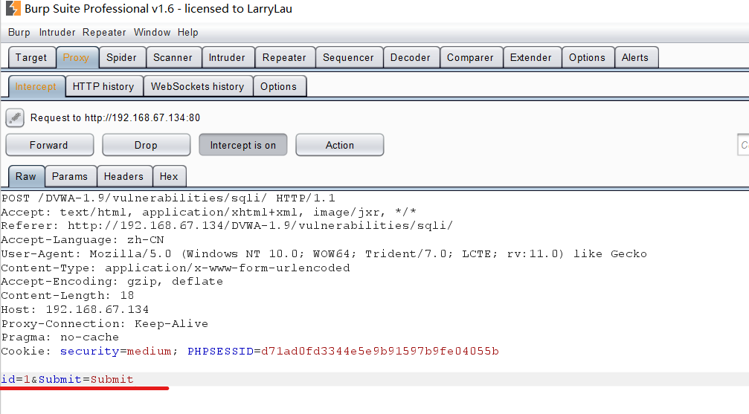Open the Decoder tab
This screenshot has width=749, height=414.
411,57
